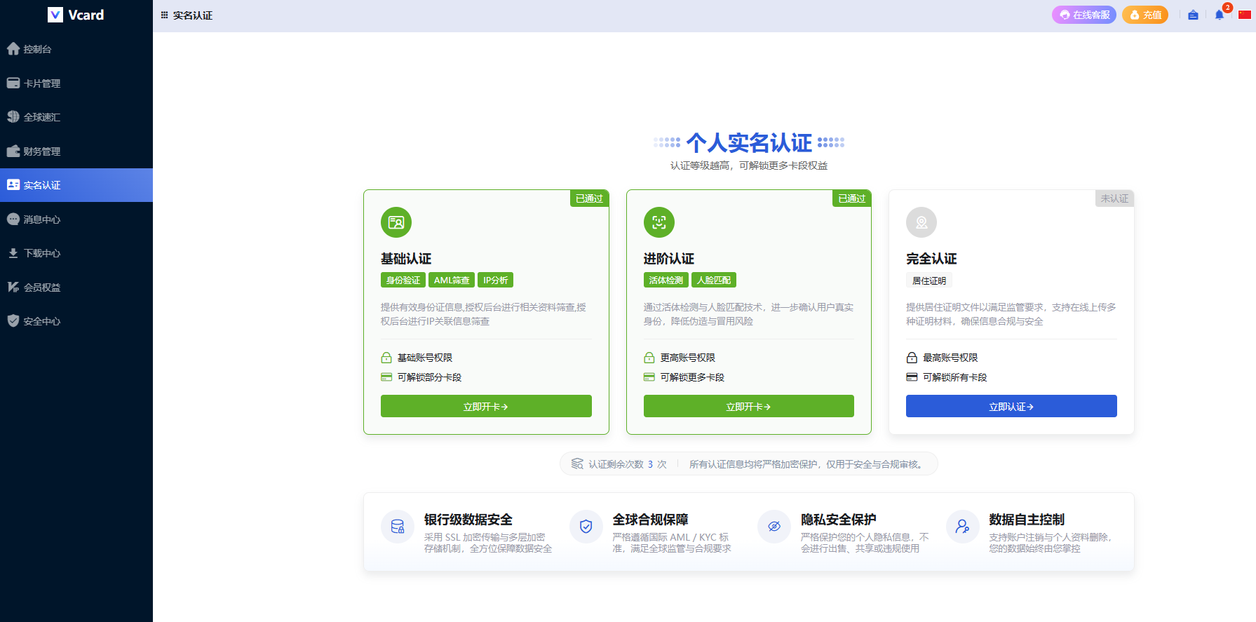This screenshot has height=622, width=1256.
Task: Click the orange 充值 button
Action: 1145,15
